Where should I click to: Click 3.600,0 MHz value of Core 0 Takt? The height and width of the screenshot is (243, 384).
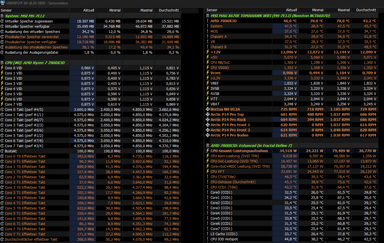coord(84,110)
